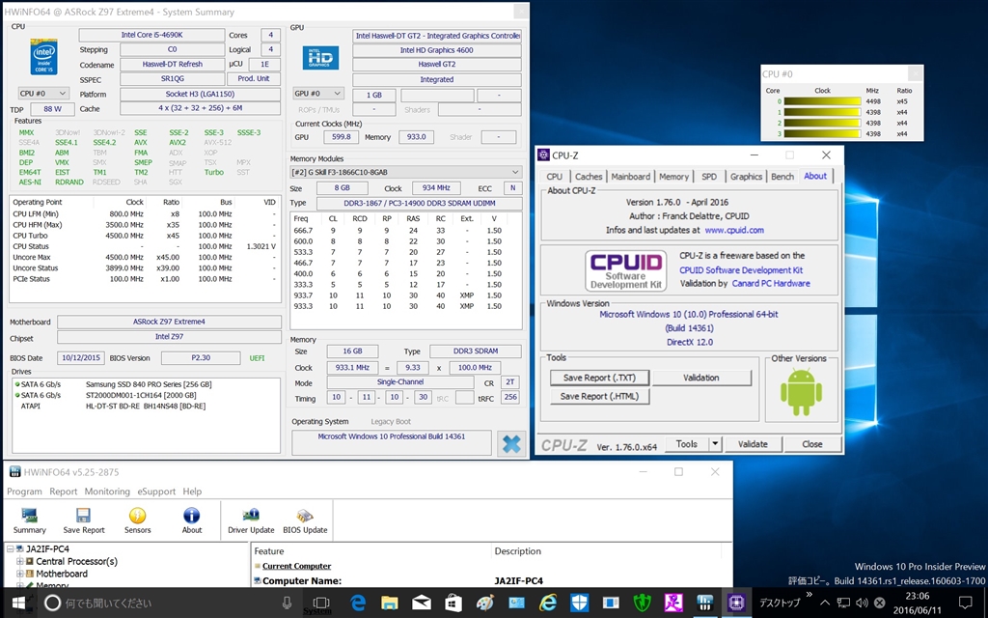Screen dimensions: 988x618
Task: Expand the memory module selection dropdown
Action: click(x=405, y=171)
